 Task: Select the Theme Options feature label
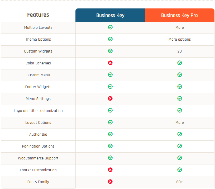coord(38,39)
